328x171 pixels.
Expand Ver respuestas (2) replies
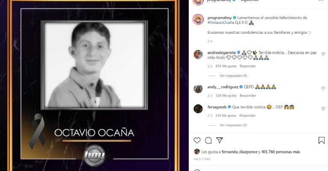(233, 125)
